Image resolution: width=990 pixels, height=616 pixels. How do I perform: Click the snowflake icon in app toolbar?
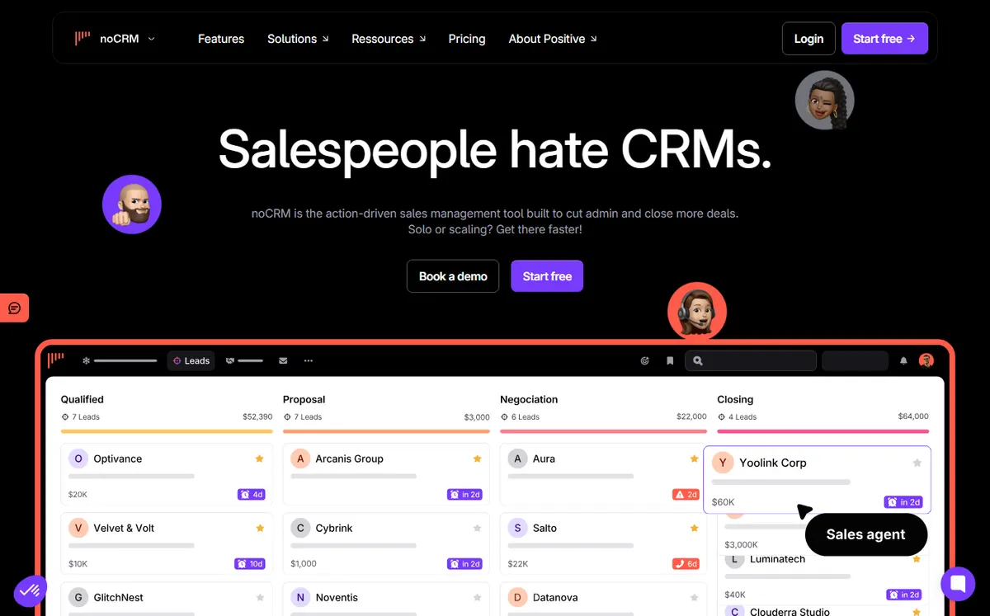[x=86, y=360]
